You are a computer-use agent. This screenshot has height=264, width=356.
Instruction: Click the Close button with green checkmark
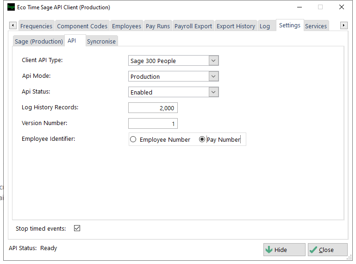(x=328, y=250)
